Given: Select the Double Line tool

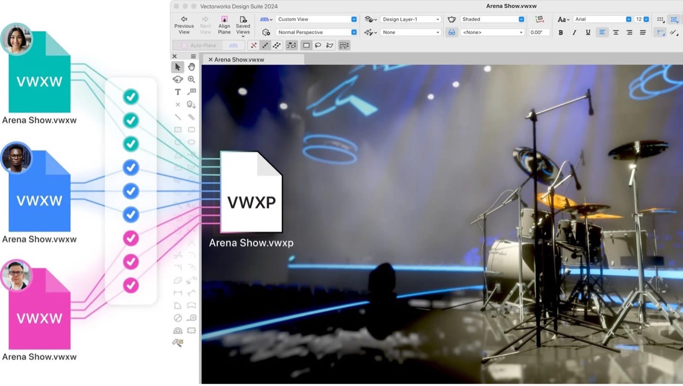Looking at the screenshot, I should coord(191,117).
